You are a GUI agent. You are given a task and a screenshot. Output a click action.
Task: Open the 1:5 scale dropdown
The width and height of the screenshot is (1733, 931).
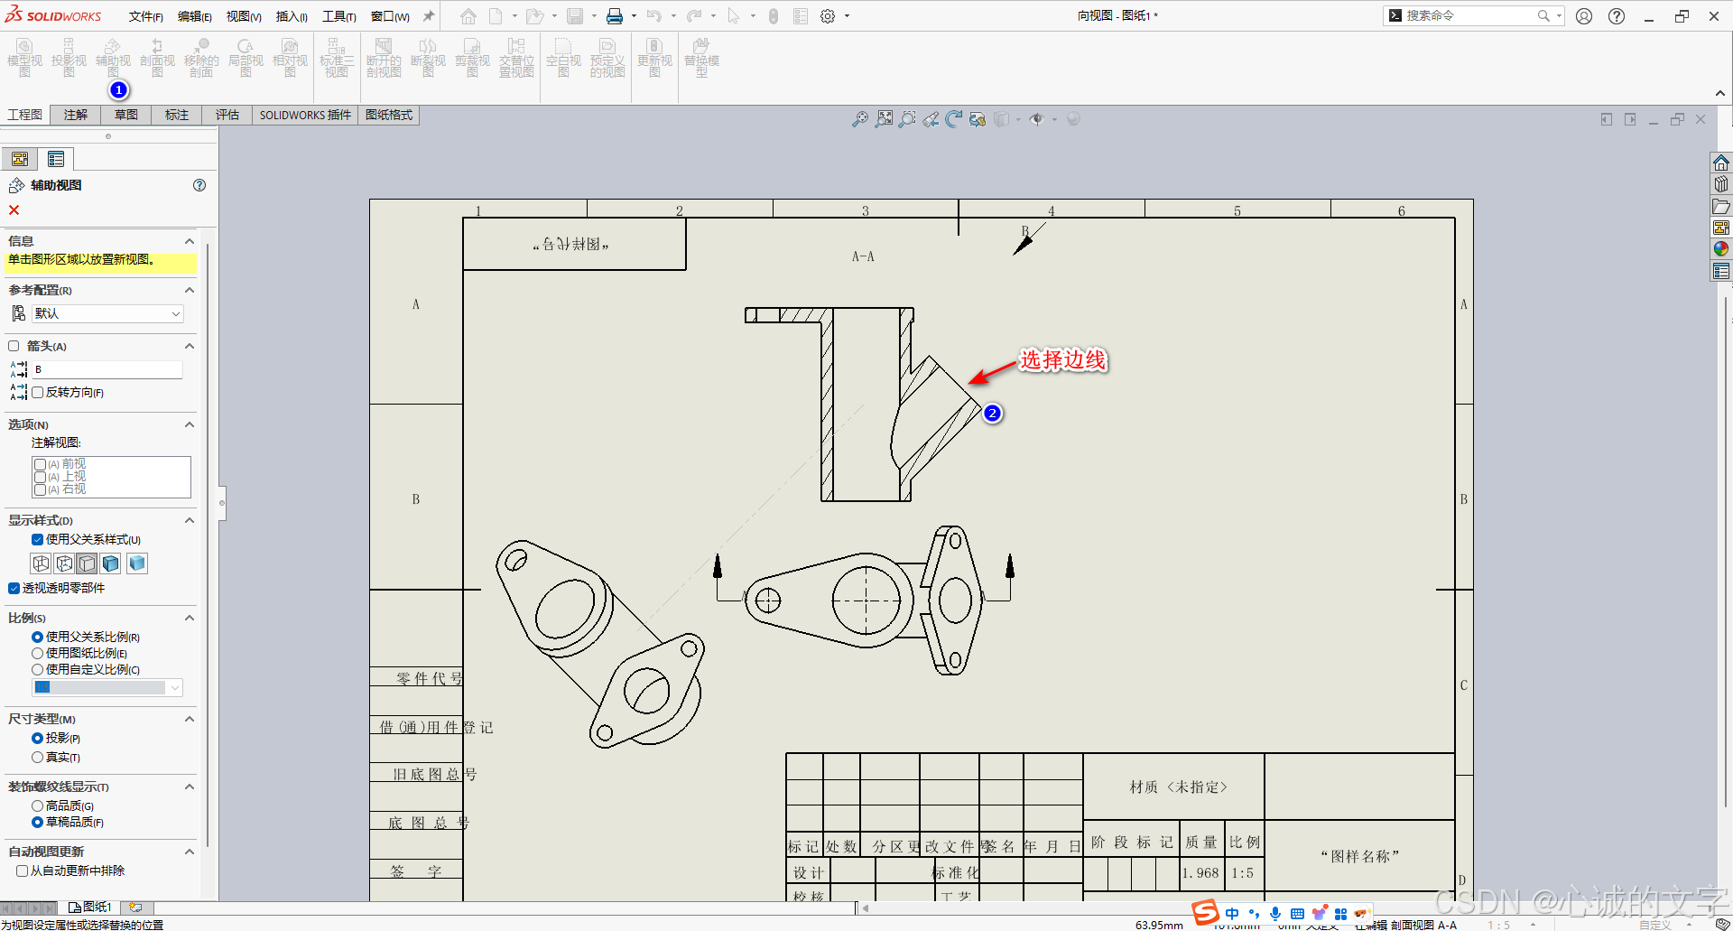click(x=107, y=687)
